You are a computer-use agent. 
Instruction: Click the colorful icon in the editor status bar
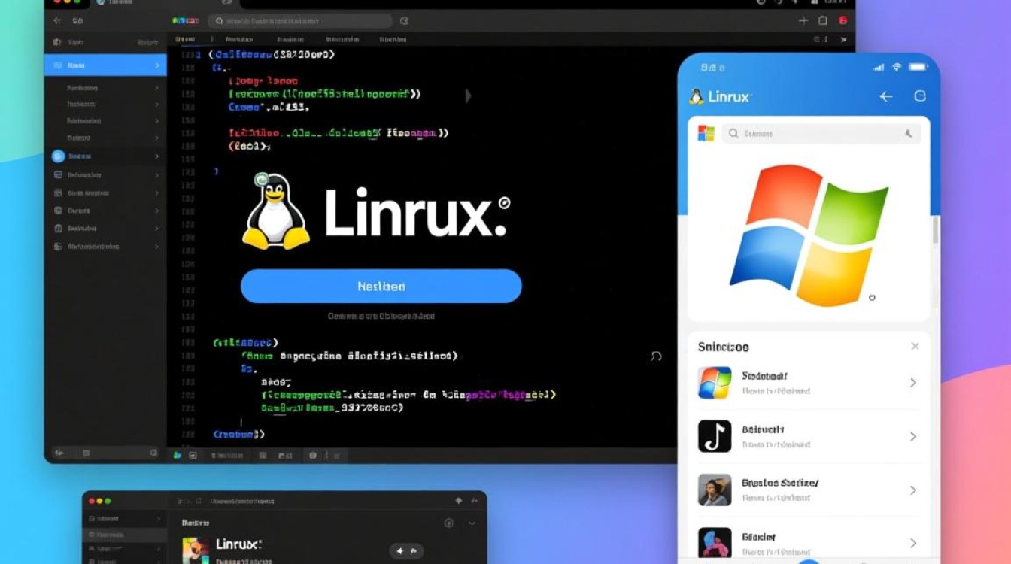[x=177, y=455]
